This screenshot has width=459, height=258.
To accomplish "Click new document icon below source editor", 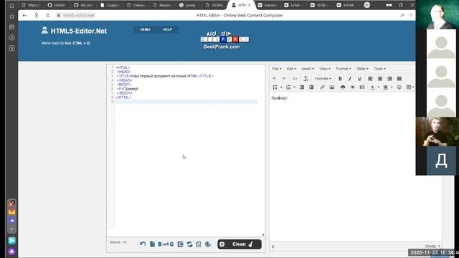I will click(x=152, y=244).
